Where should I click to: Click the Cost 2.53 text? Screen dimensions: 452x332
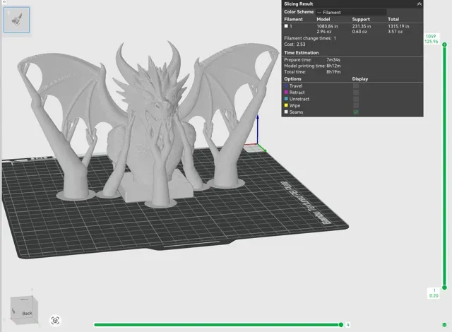(295, 45)
